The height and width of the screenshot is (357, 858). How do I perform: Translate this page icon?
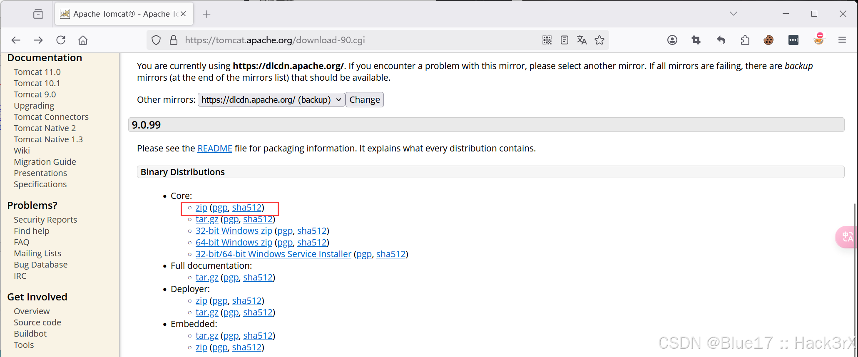pyautogui.click(x=582, y=40)
